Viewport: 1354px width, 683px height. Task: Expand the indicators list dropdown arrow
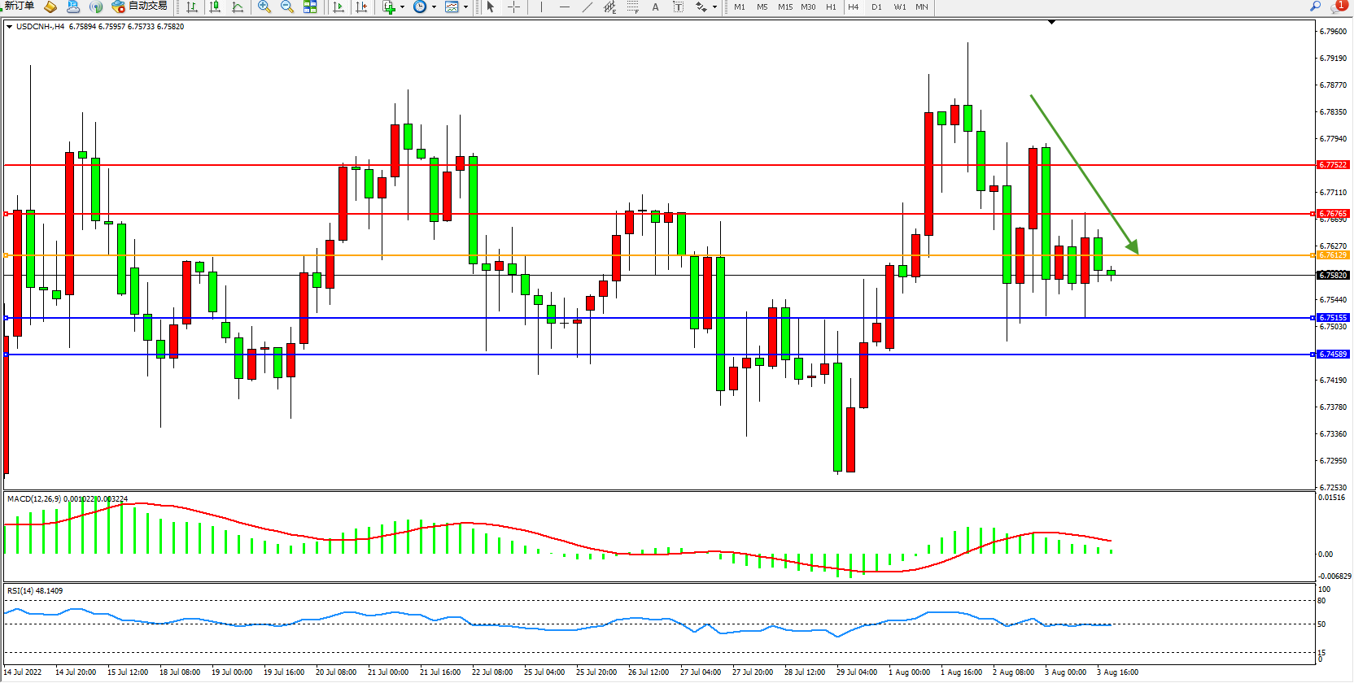pyautogui.click(x=402, y=7)
